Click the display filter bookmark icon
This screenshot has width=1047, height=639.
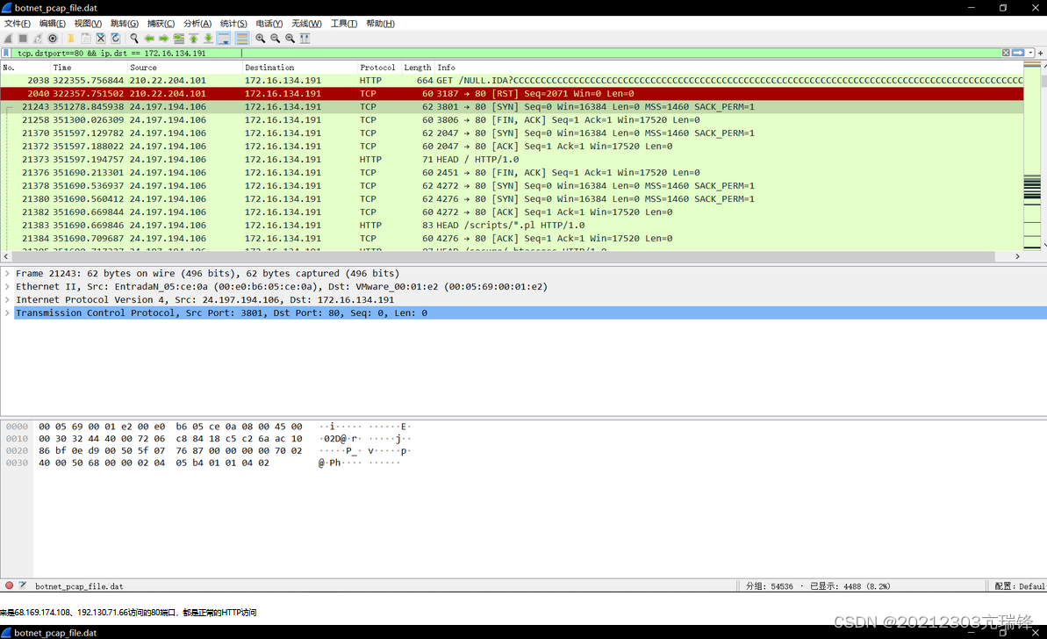point(7,53)
